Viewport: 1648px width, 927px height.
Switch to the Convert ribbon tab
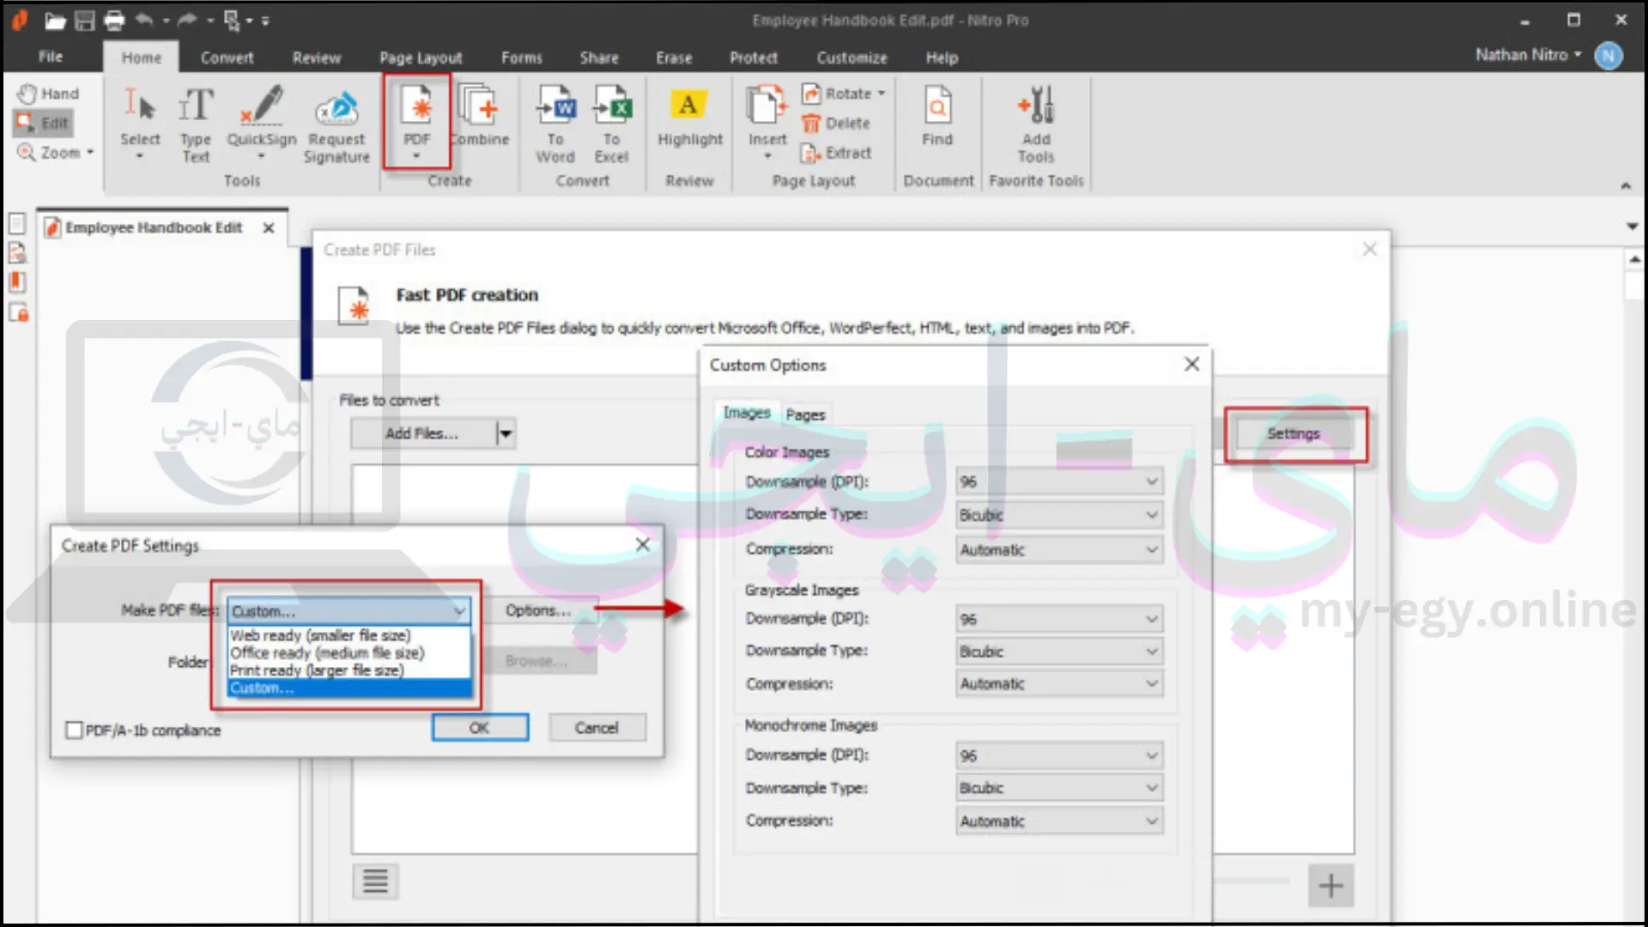(x=227, y=58)
